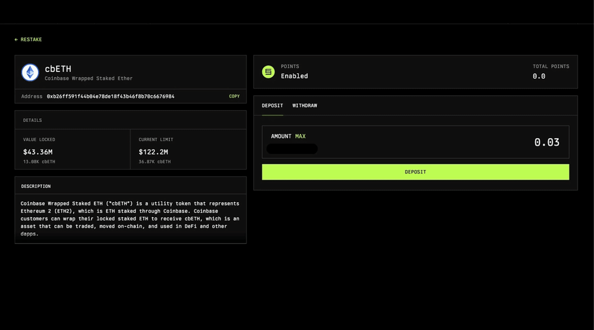Click the green DEPOSIT button
Viewport: 594px width, 330px height.
(415, 172)
